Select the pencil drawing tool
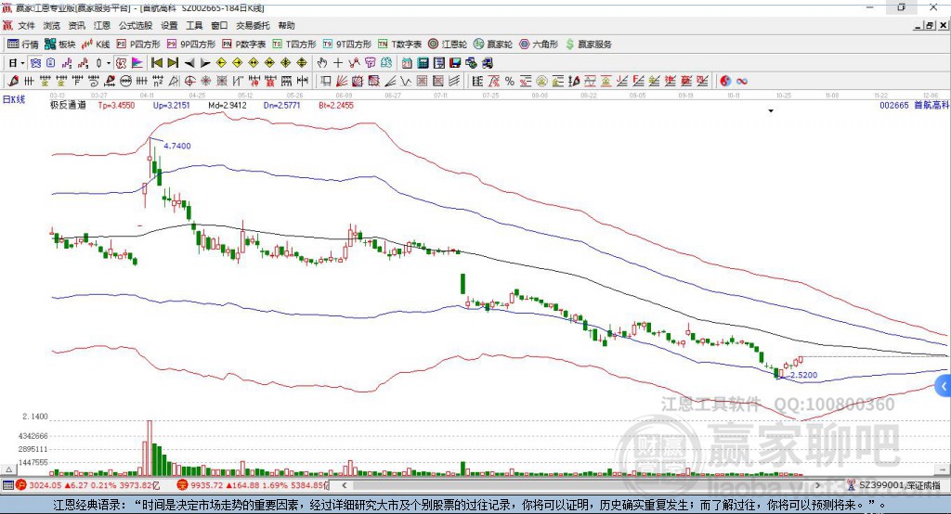The image size is (951, 514). [x=13, y=81]
